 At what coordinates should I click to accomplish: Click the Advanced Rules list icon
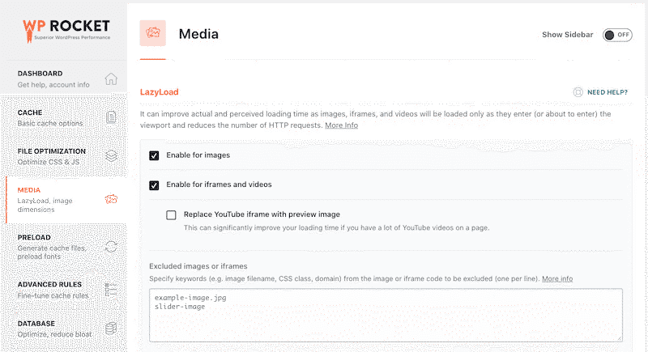[111, 290]
